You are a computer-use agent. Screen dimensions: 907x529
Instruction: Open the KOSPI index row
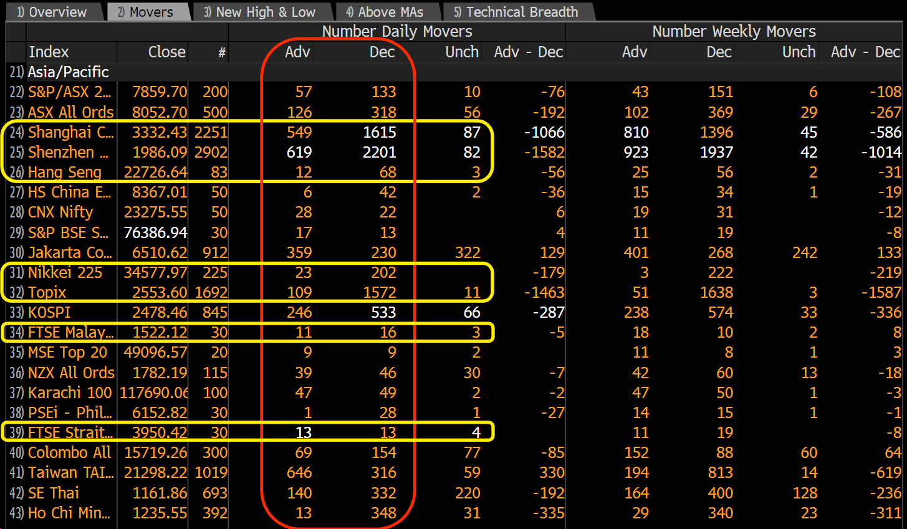pos(49,312)
